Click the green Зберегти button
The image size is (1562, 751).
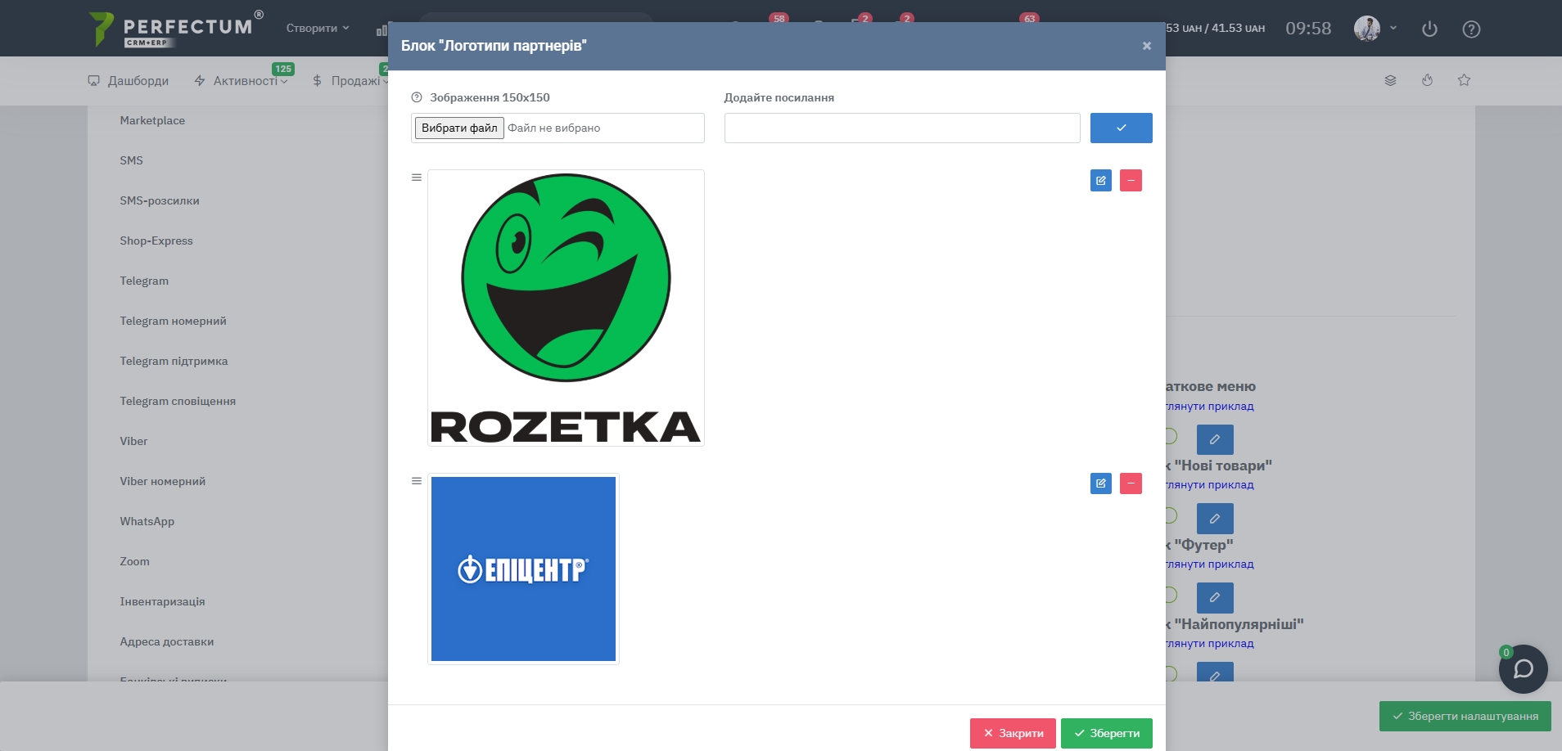[1107, 733]
